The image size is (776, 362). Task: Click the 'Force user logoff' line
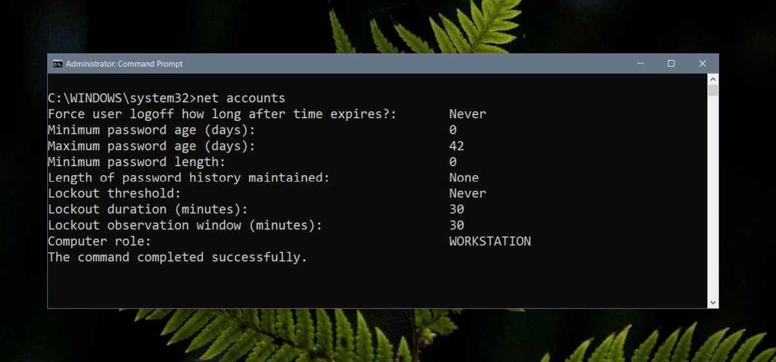pos(222,114)
